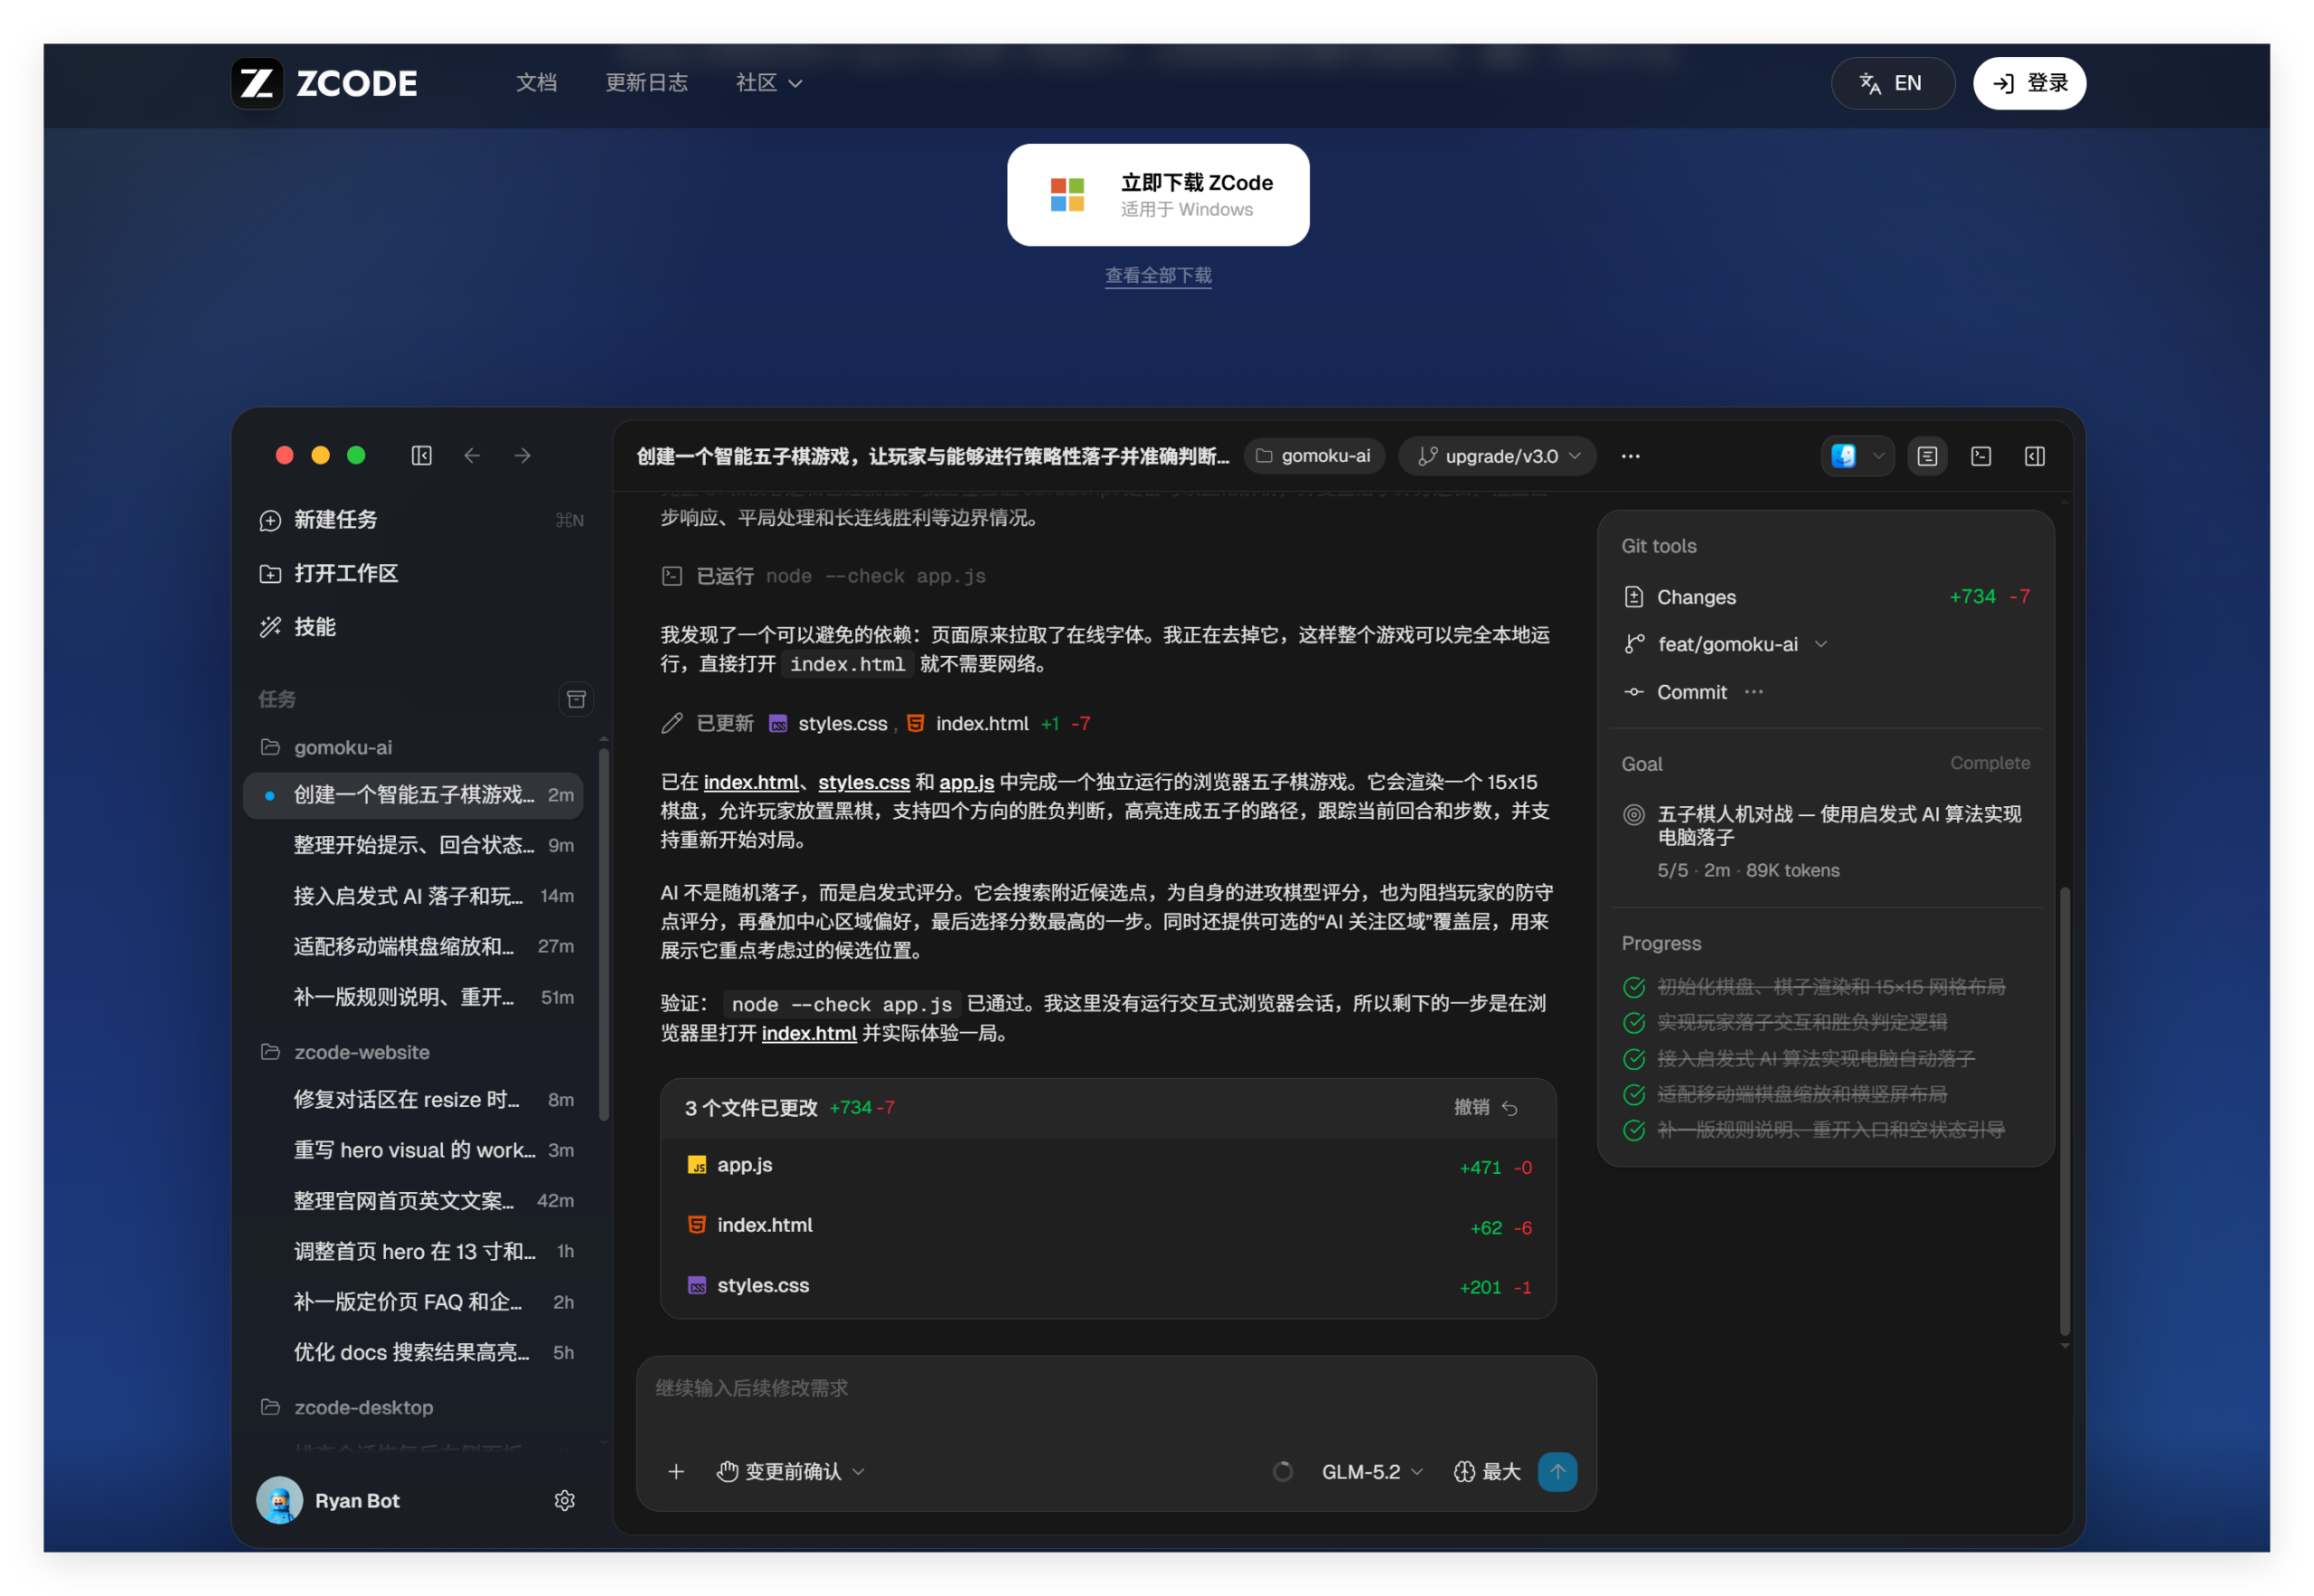Screen dimensions: 2314x1596
Task: Open the upgrade/v3.0 branch dropdown
Action: pos(1497,456)
